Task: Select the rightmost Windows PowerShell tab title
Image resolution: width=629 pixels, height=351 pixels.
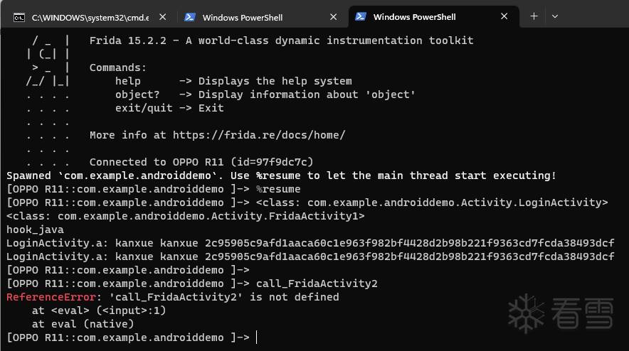Action: pyautogui.click(x=414, y=16)
